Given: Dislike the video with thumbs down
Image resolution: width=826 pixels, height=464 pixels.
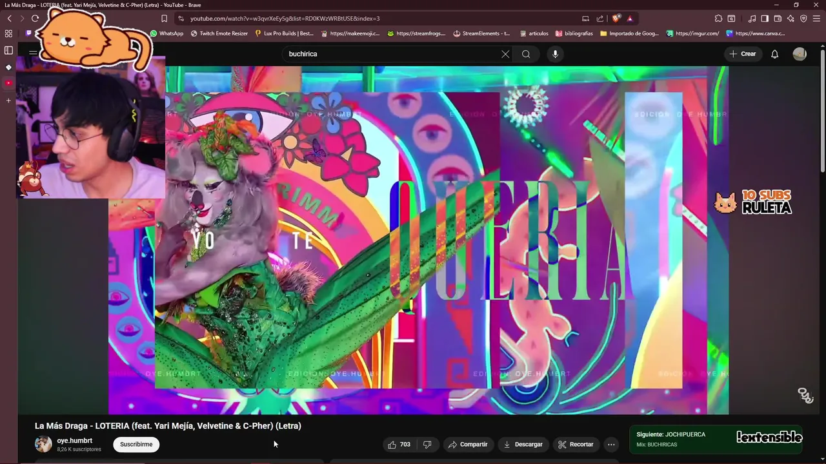Looking at the screenshot, I should [x=427, y=444].
